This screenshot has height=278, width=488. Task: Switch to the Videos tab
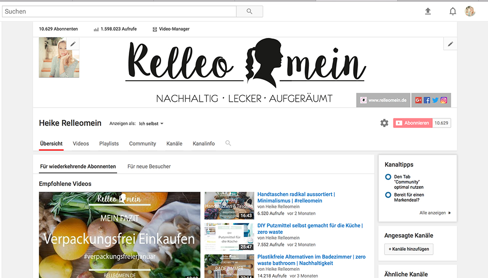81,144
